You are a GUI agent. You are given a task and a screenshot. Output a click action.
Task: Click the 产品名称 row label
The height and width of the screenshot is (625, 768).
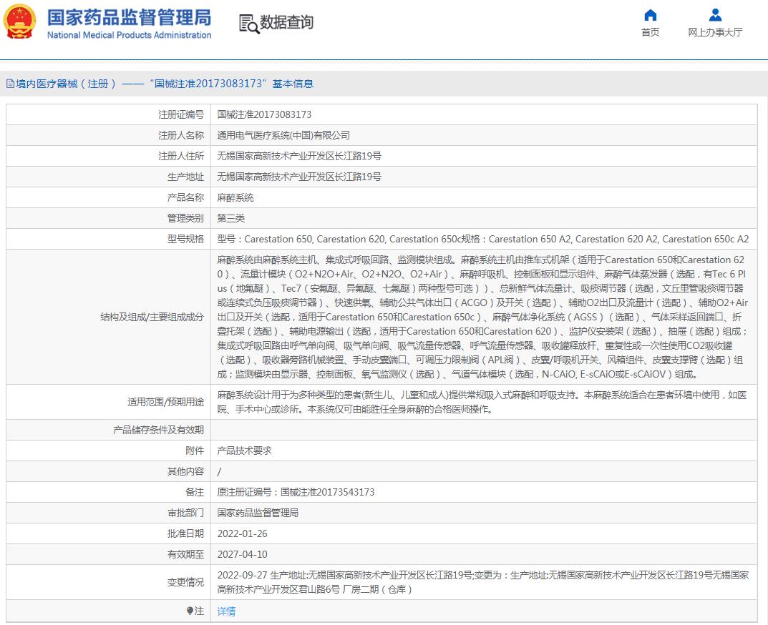(x=185, y=198)
